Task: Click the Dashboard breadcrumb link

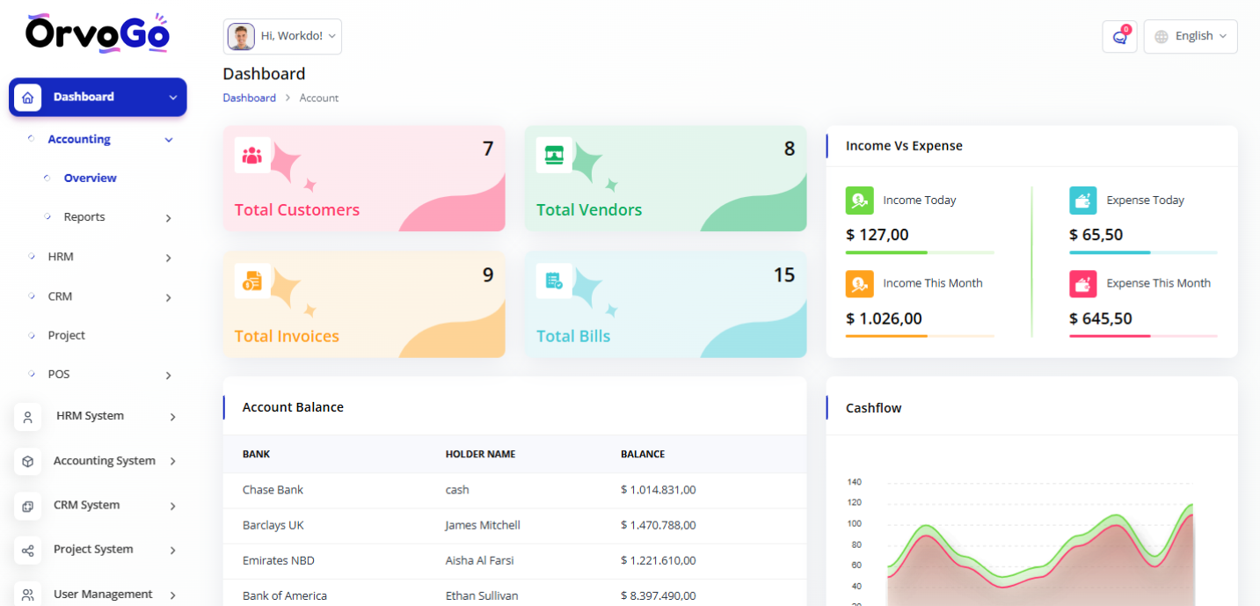Action: tap(249, 99)
